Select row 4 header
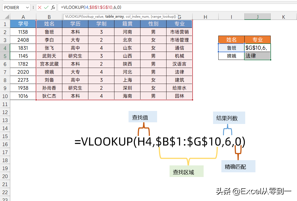This screenshot has height=201, width=297. tap(5, 48)
